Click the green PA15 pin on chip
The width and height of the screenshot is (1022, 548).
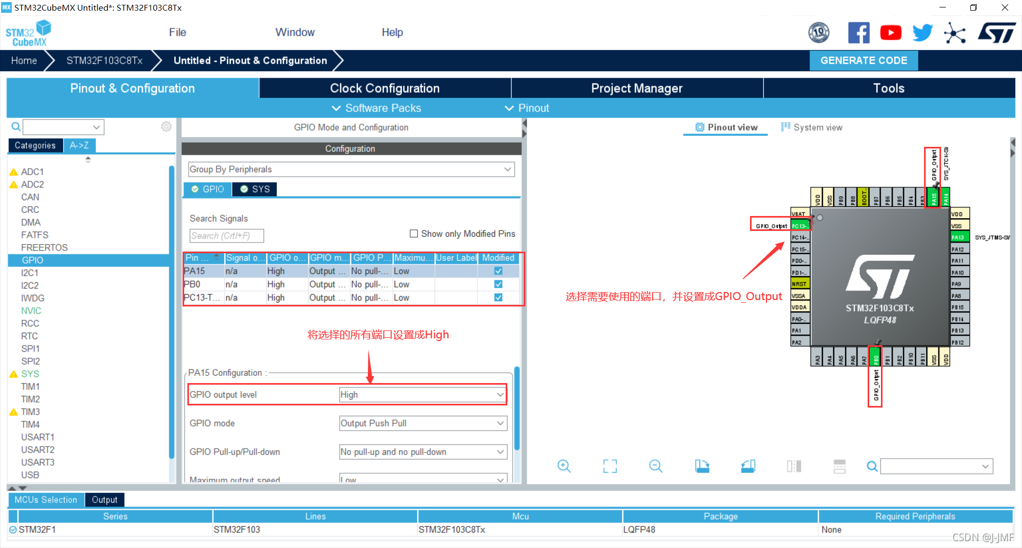pos(934,197)
